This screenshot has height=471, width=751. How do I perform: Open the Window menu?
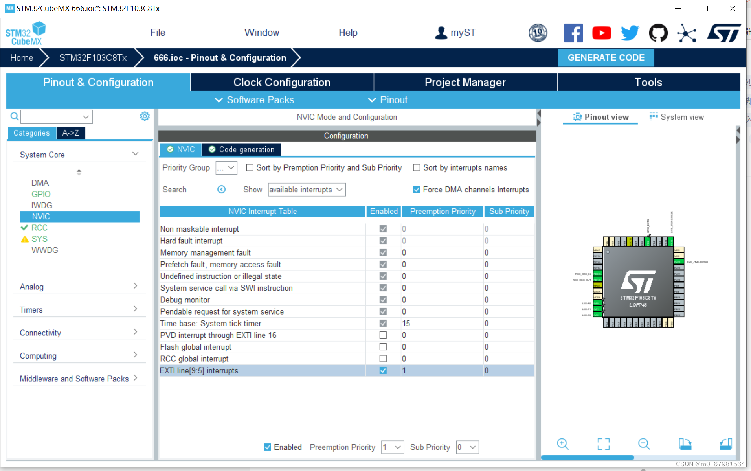tap(262, 33)
